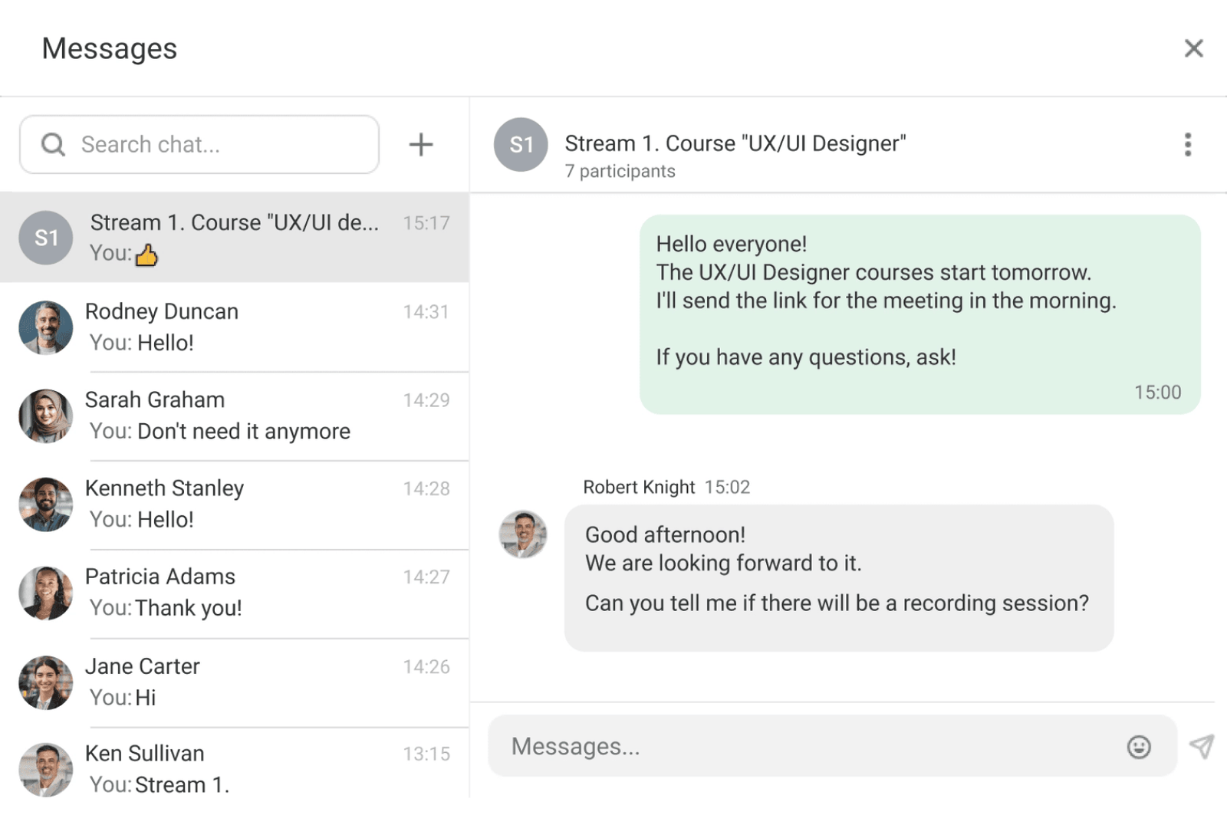This screenshot has height=815, width=1227.
Task: Click the 7 participants label
Action: click(620, 171)
